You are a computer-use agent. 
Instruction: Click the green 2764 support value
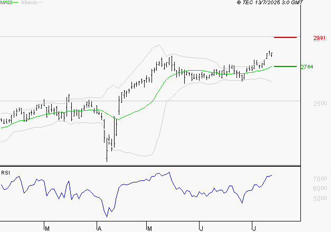[x=307, y=67]
